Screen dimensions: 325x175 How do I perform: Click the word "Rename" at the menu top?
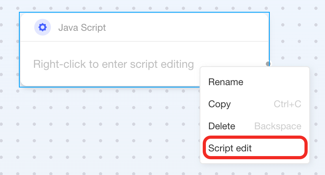pyautogui.click(x=226, y=82)
